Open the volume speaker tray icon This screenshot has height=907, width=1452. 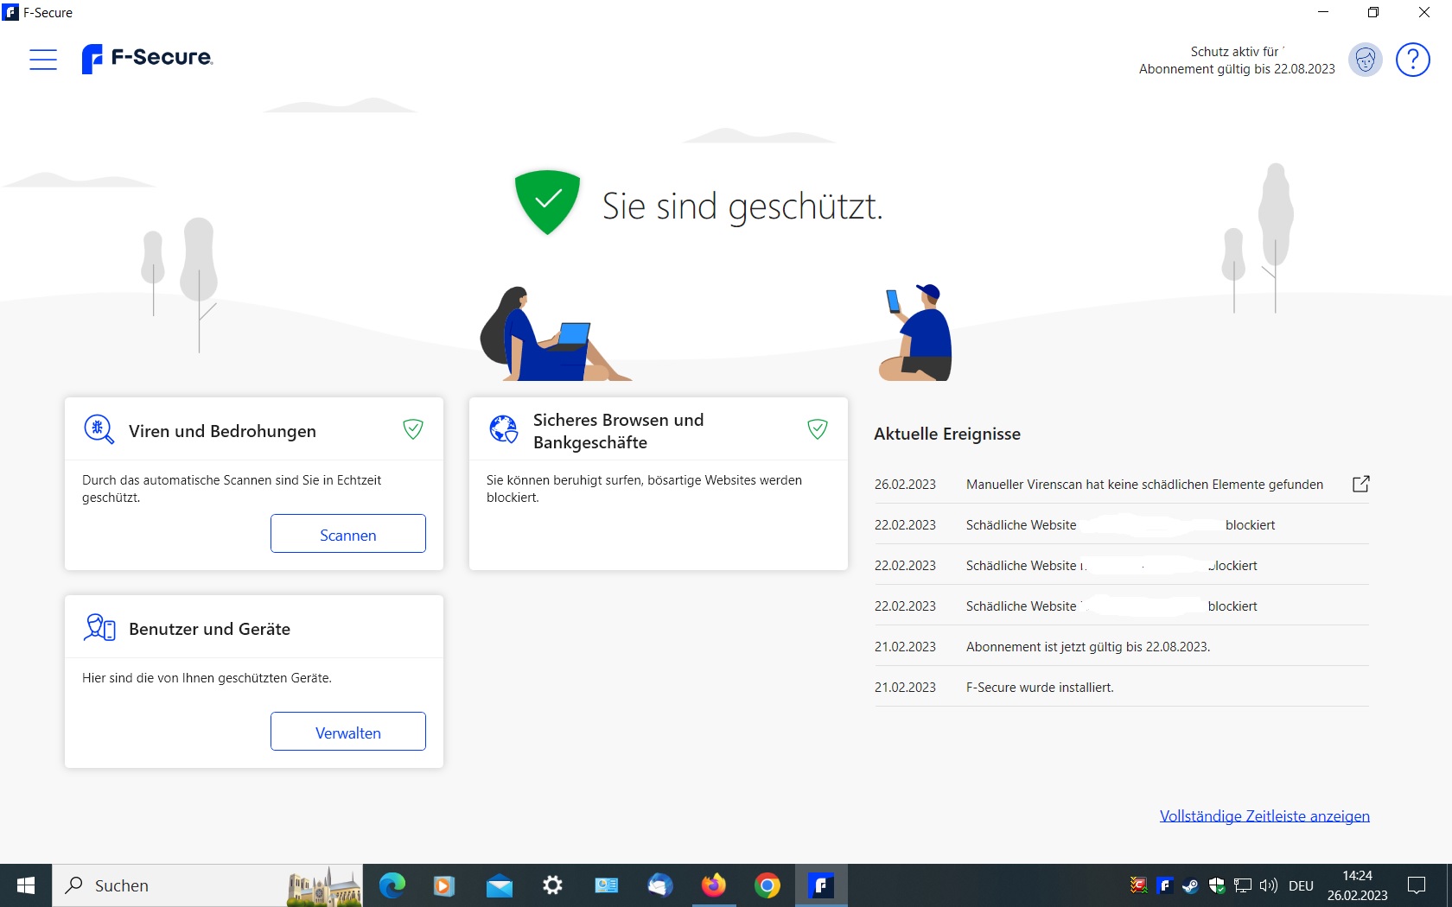1269,885
